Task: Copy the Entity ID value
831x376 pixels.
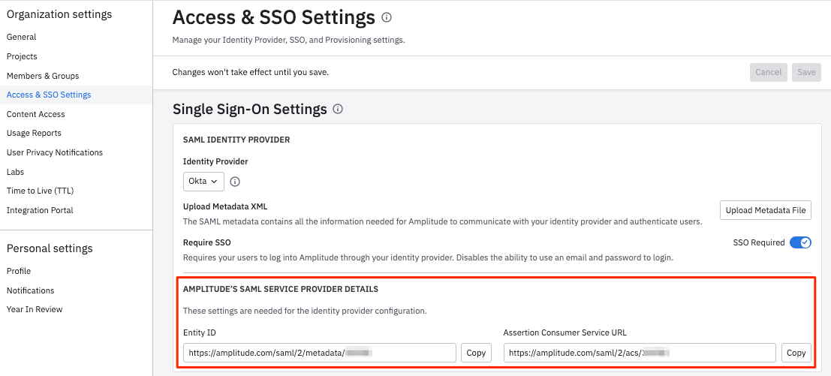Action: click(476, 353)
